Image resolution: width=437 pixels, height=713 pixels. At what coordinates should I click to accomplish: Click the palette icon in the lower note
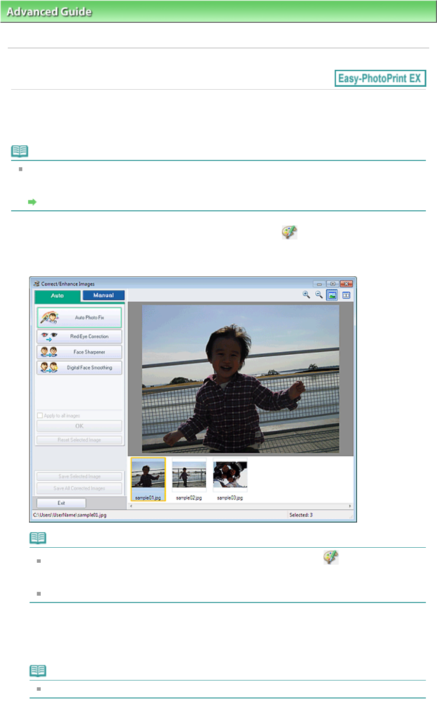point(331,557)
